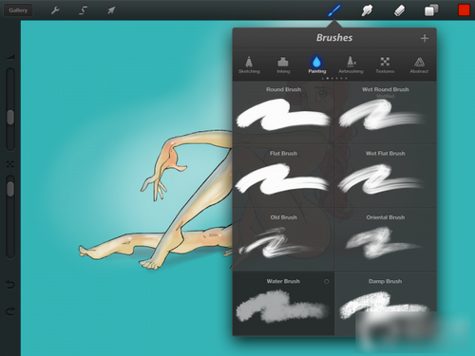This screenshot has height=356, width=475.
Task: Switch to the Abstract brush set
Action: click(x=419, y=65)
